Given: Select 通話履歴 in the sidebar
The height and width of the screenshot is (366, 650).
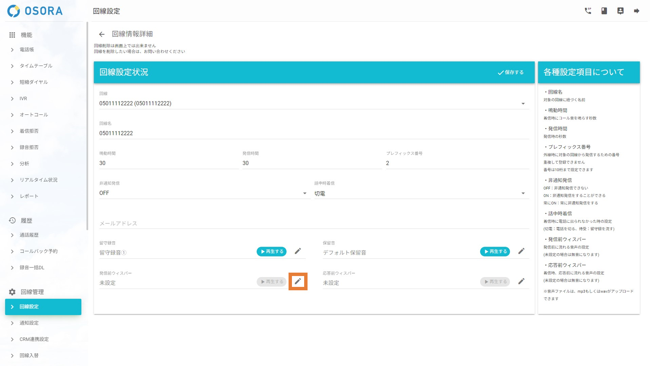Looking at the screenshot, I should (x=29, y=235).
